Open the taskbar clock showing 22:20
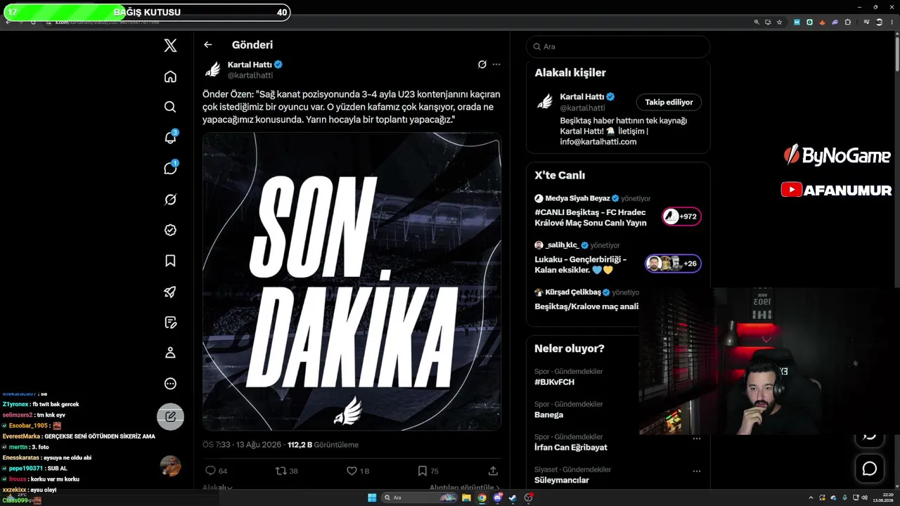This screenshot has height=506, width=900. [x=882, y=498]
